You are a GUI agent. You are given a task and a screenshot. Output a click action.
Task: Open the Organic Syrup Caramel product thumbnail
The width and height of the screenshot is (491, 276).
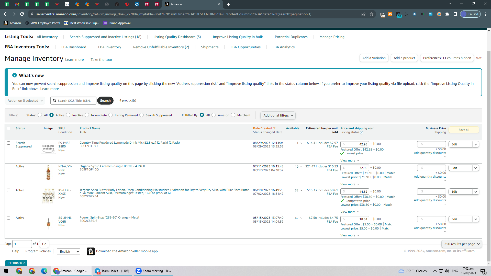48,172
